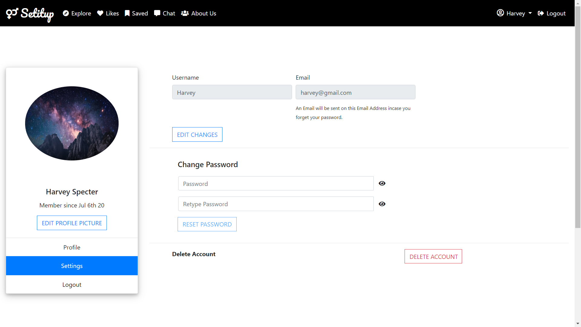This screenshot has width=581, height=327.
Task: Click the EDIT PROFILE PICTURE button
Action: coord(72,223)
